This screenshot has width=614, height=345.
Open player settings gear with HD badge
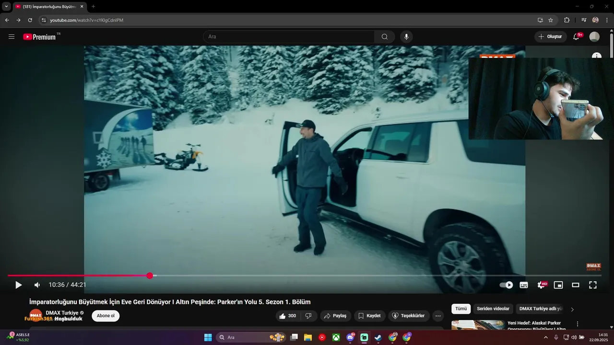coord(542,285)
